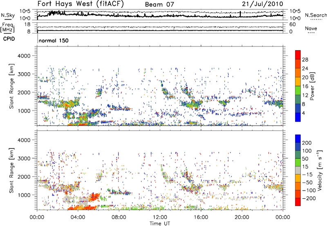Click the '12:00' time axis label

[160, 217]
